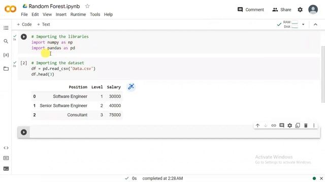Open the Help menu
This screenshot has width=325, height=182.
108,15
